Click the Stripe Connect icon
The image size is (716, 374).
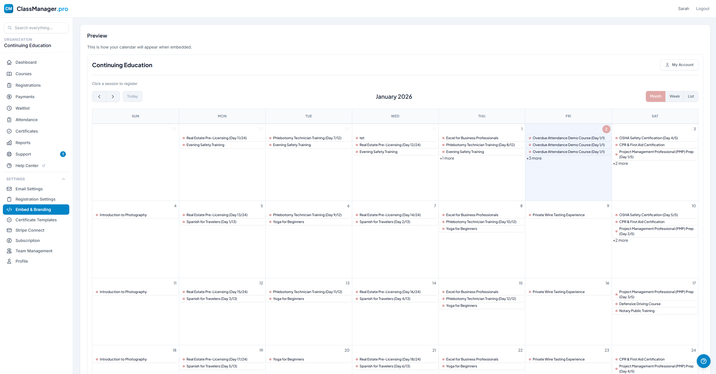pyautogui.click(x=9, y=230)
